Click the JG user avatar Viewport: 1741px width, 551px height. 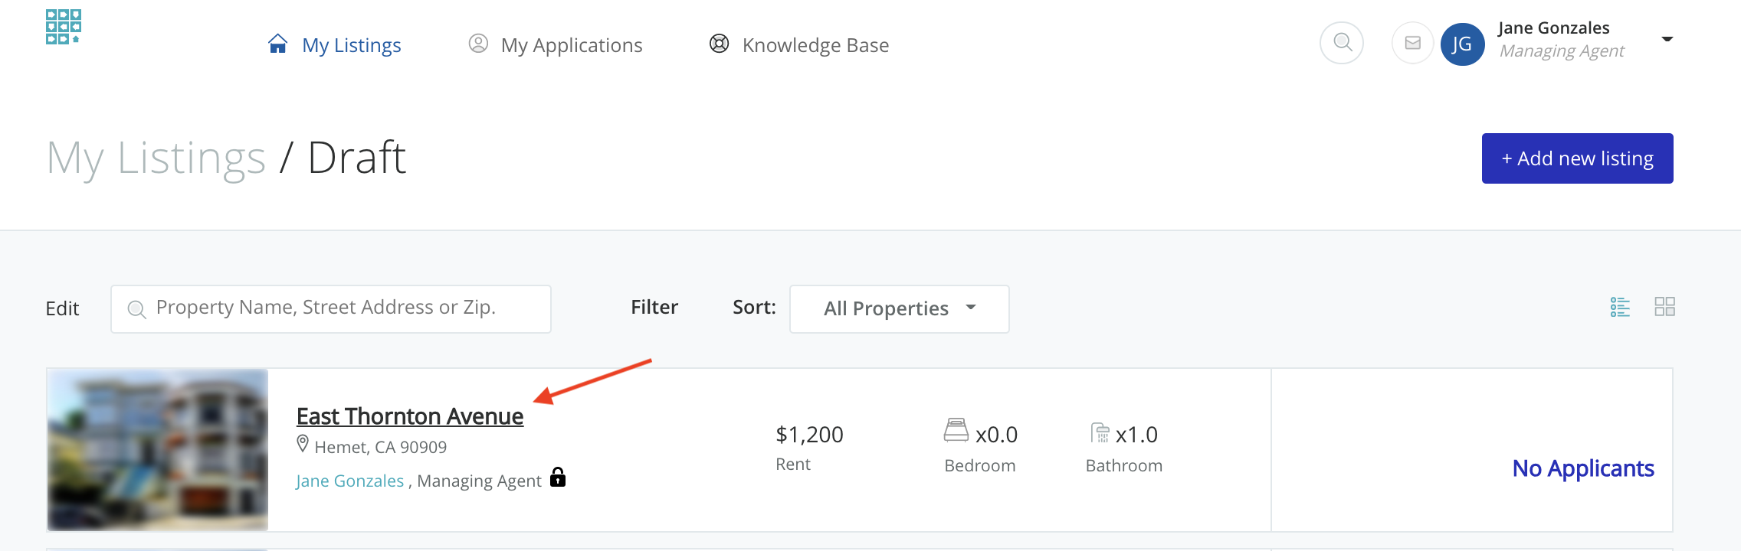1462,44
